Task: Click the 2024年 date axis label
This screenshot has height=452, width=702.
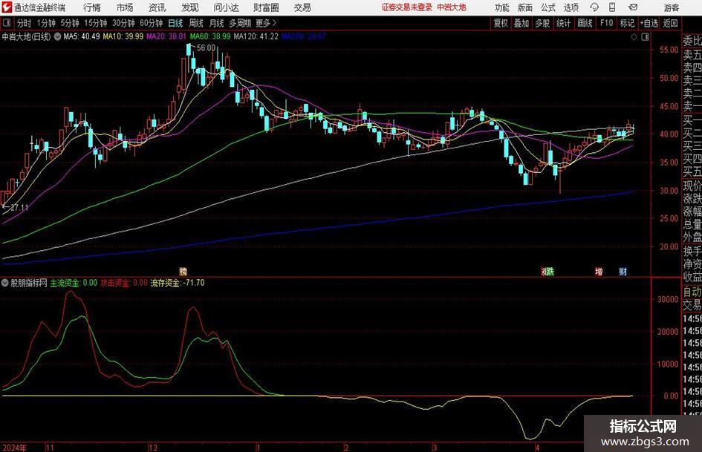Action: pyautogui.click(x=14, y=448)
